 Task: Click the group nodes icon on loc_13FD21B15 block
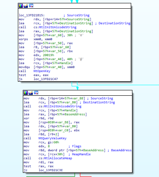click(x=31, y=6)
